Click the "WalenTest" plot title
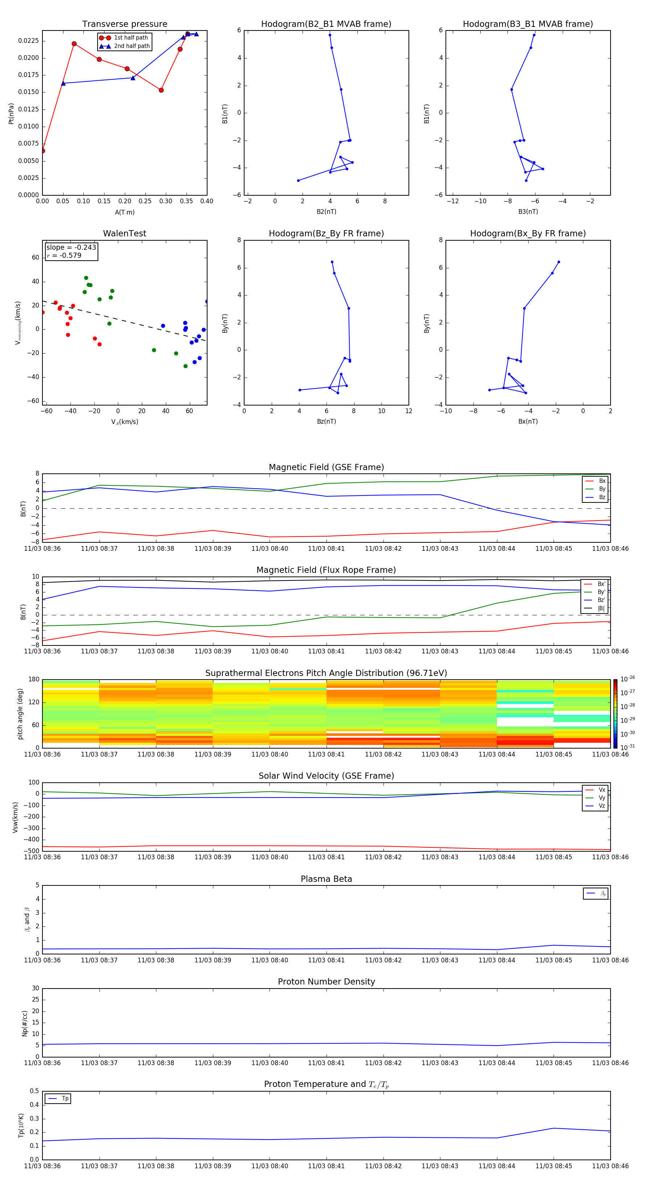 click(124, 233)
